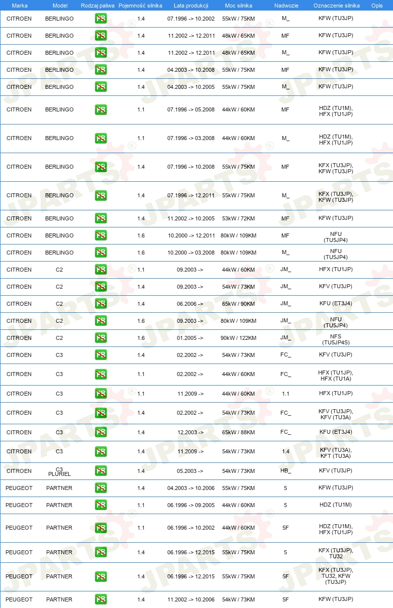Image resolution: width=393 pixels, height=608 pixels.
Task: Select the date cell "06.1996 -> 09.2005"
Action: tap(191, 505)
